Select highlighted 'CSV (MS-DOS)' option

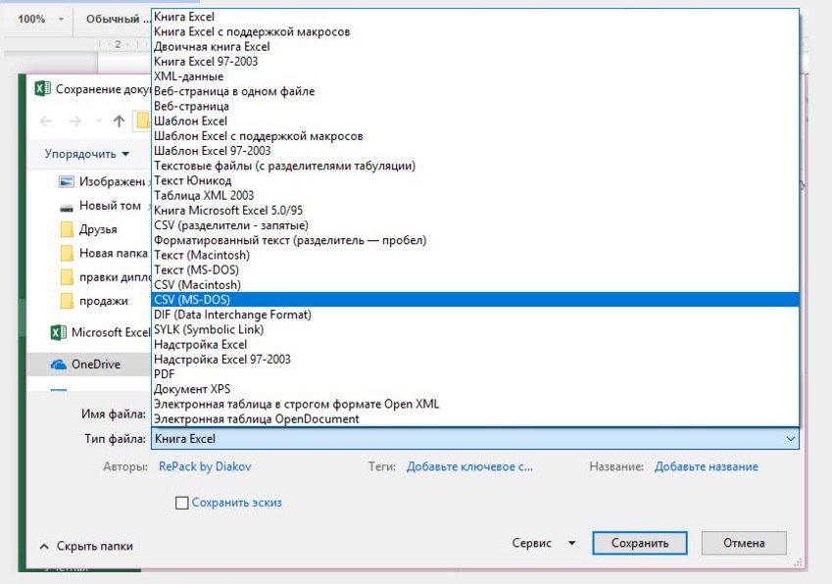[x=475, y=299]
